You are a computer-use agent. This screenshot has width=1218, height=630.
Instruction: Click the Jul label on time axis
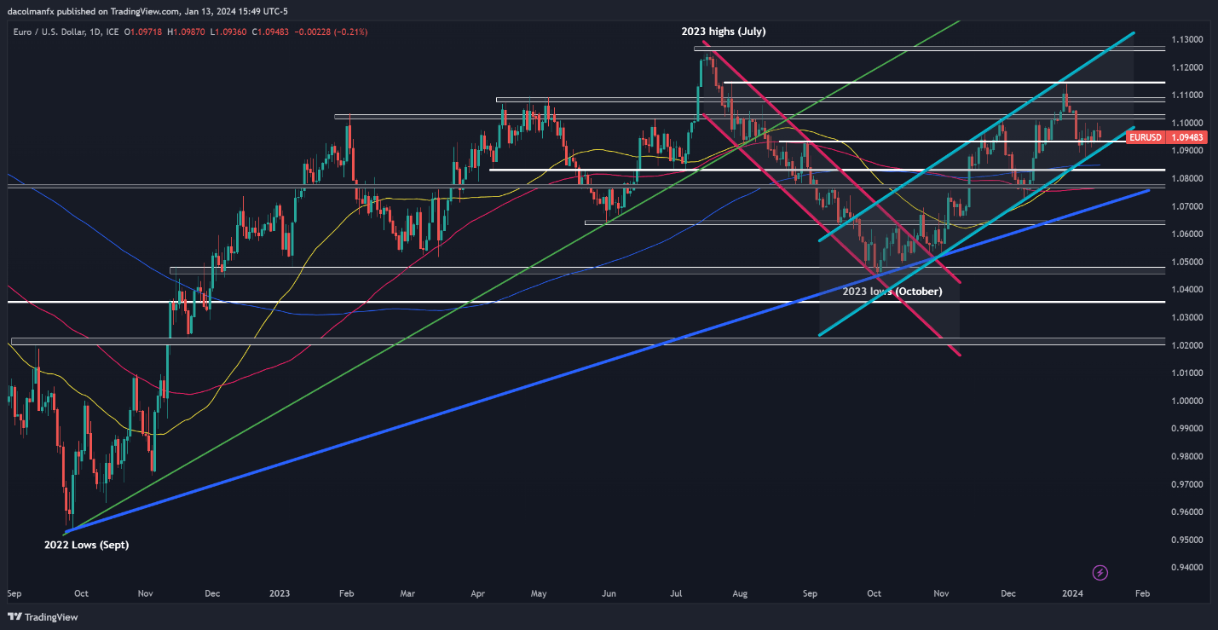(675, 592)
